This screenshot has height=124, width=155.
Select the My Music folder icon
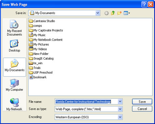point(31,35)
